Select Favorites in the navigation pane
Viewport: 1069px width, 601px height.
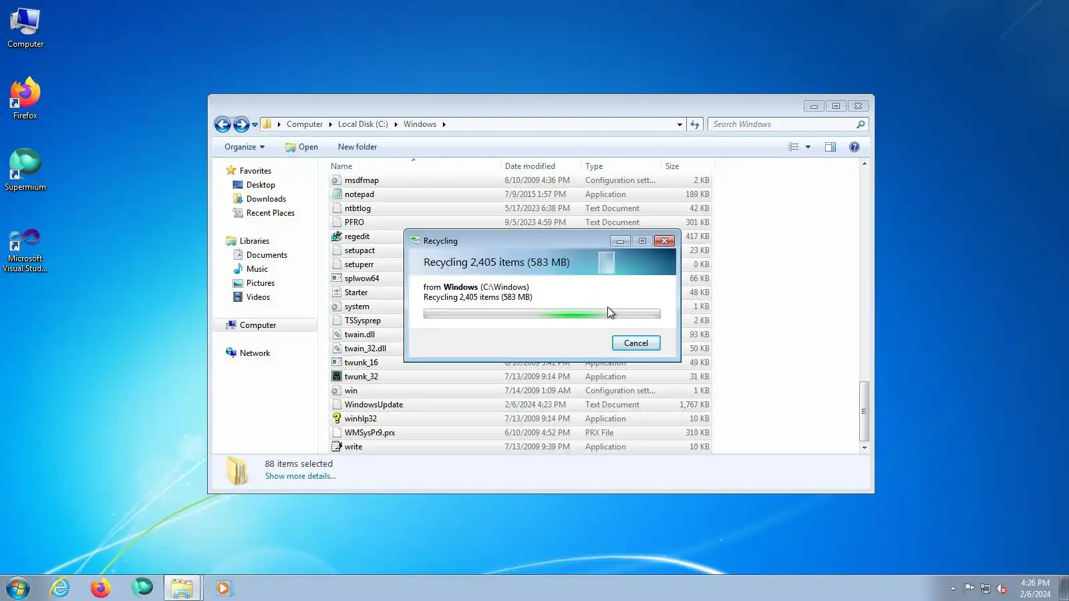click(249, 171)
